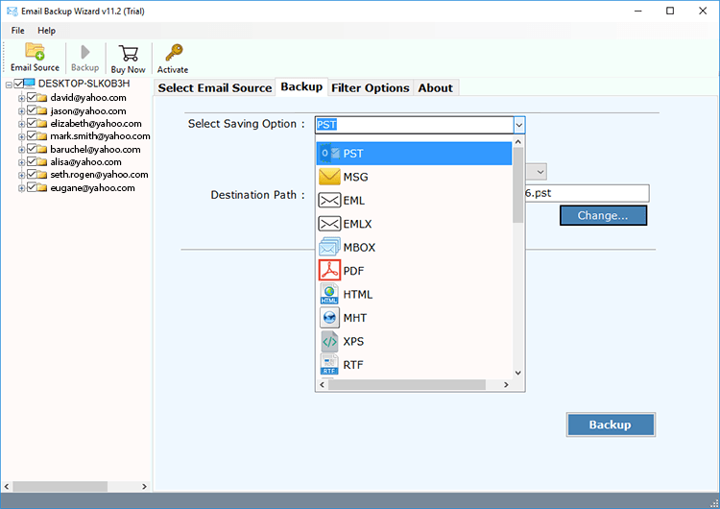This screenshot has height=509, width=720.
Task: Click folder icon for david@yahoo.com
Action: tap(42, 98)
